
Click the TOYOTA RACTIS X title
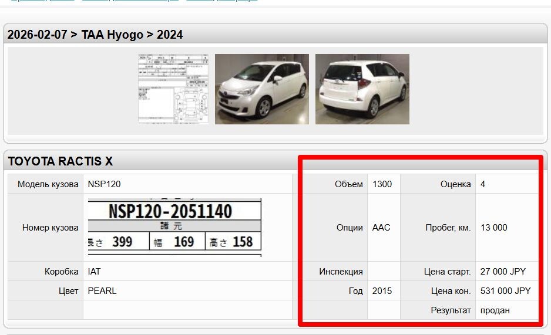[61, 161]
